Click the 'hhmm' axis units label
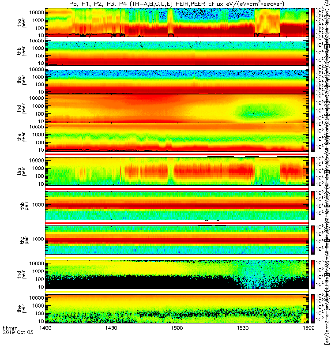The image size is (331, 353). 10,328
